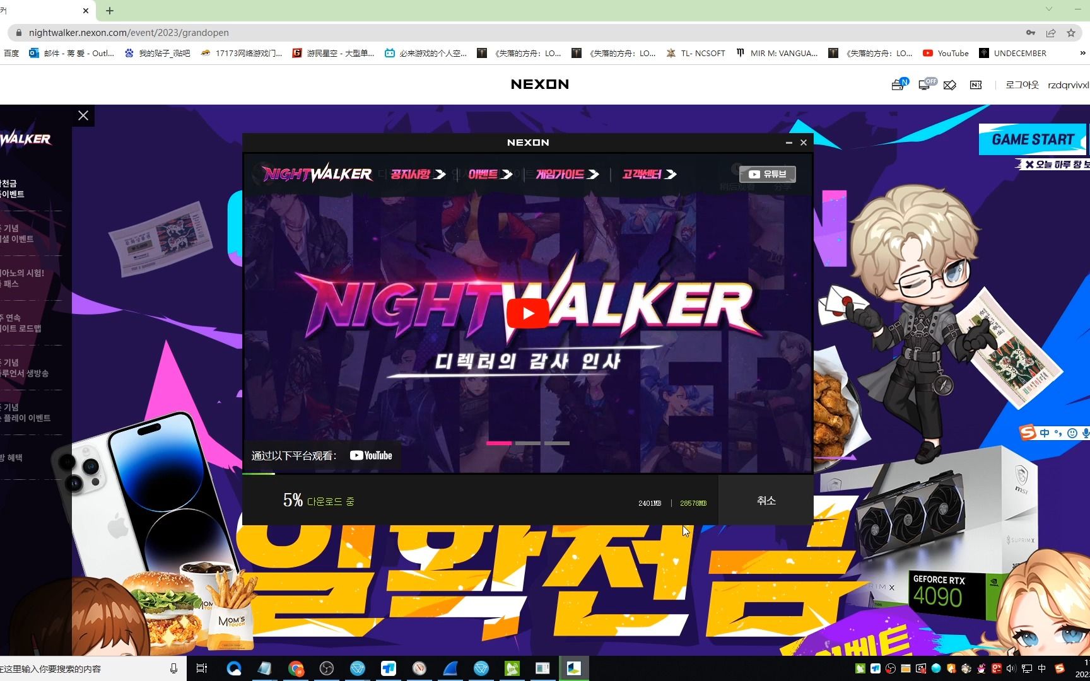This screenshot has height=681, width=1090.
Task: Open the 游民星空 bookmark
Action: coord(333,54)
